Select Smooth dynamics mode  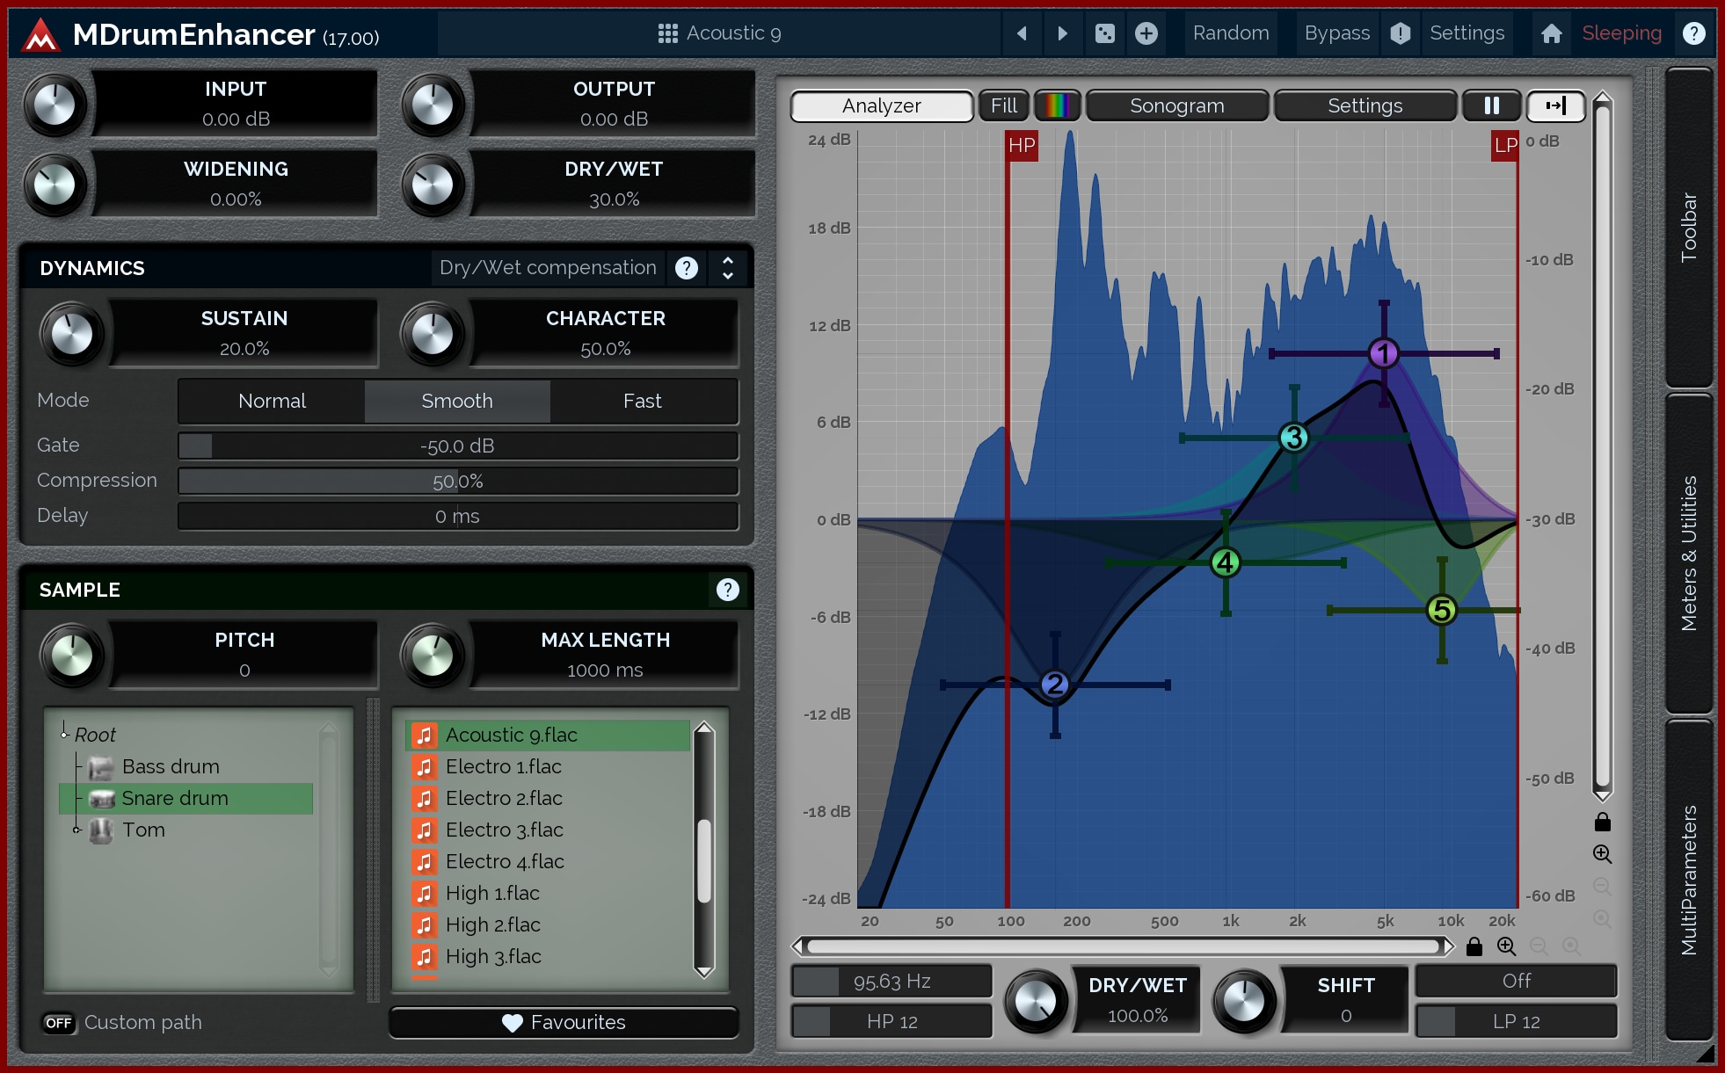456,401
